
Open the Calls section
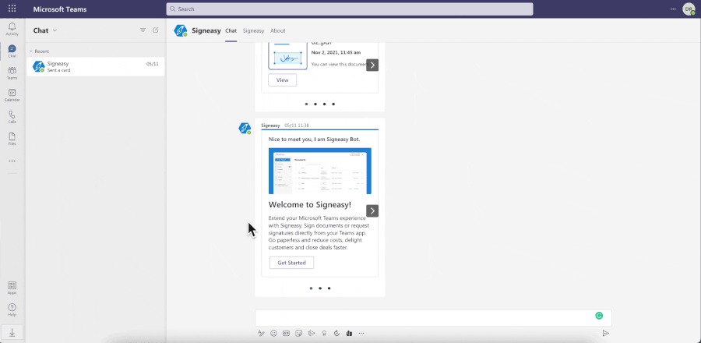pos(12,117)
